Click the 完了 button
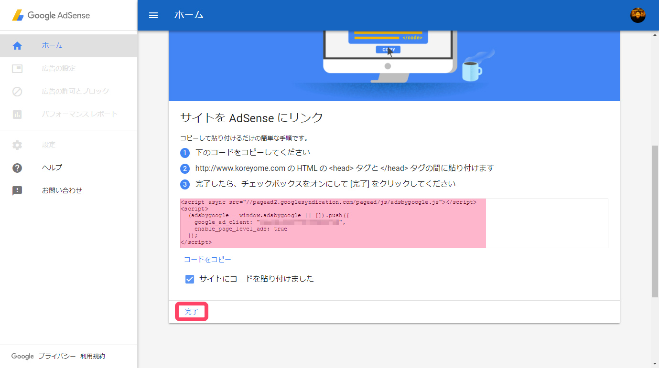Screen dimensions: 659x368 [192, 312]
